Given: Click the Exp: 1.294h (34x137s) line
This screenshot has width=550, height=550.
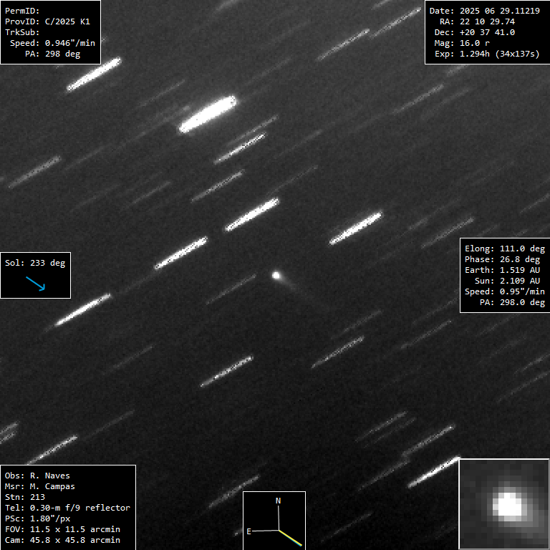Looking at the screenshot, I should click(487, 54).
